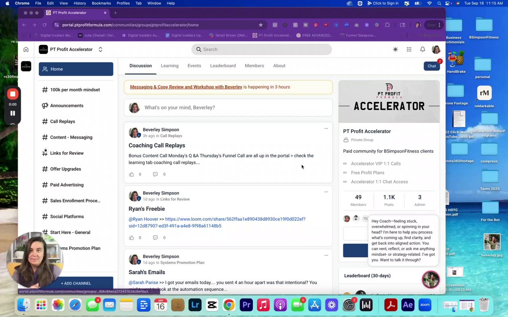Open notifications bell
Screen dimensions: 508x317
[x=423, y=50]
